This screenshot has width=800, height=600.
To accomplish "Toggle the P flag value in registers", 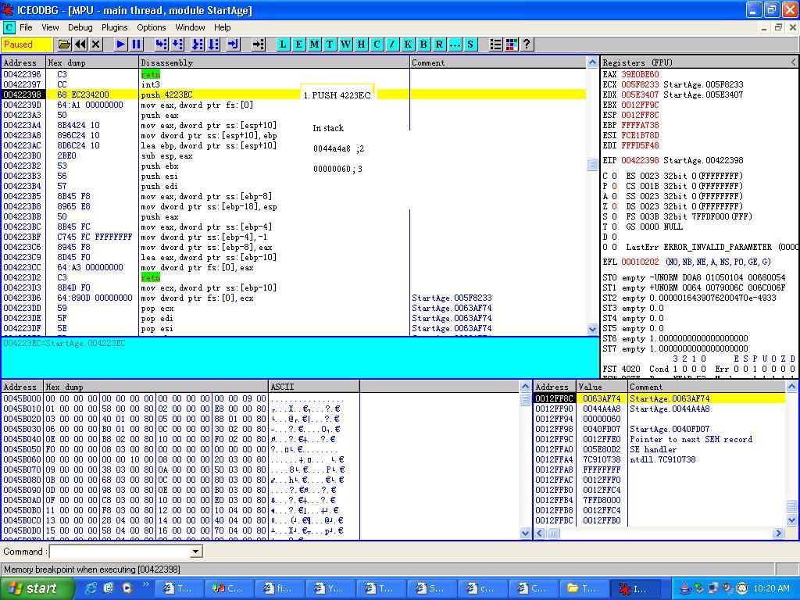I will 614,186.
